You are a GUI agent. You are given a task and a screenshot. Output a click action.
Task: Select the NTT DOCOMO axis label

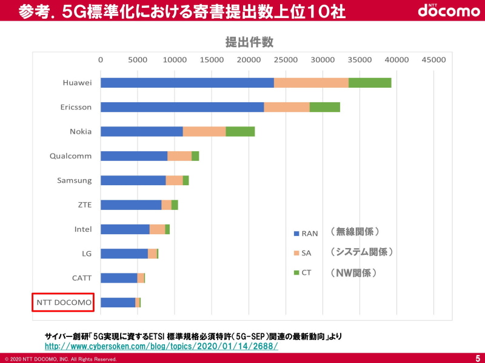tap(64, 302)
